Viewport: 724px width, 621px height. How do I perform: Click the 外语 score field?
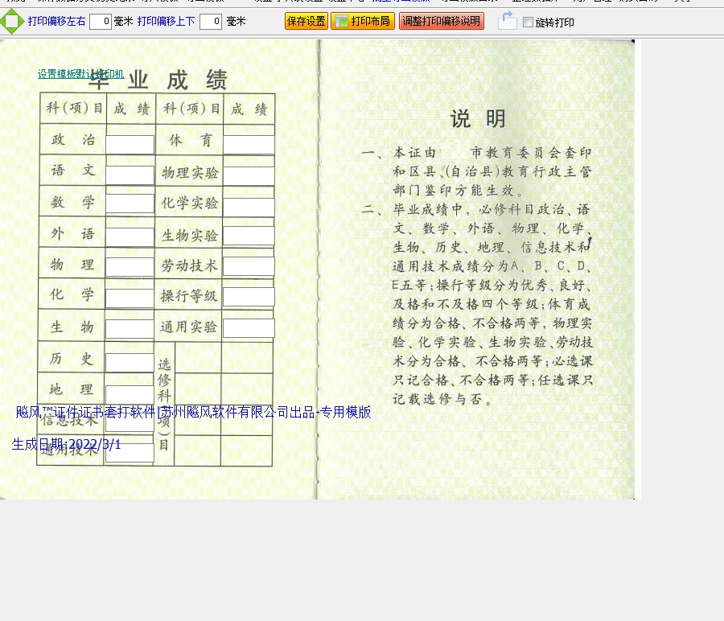point(130,237)
